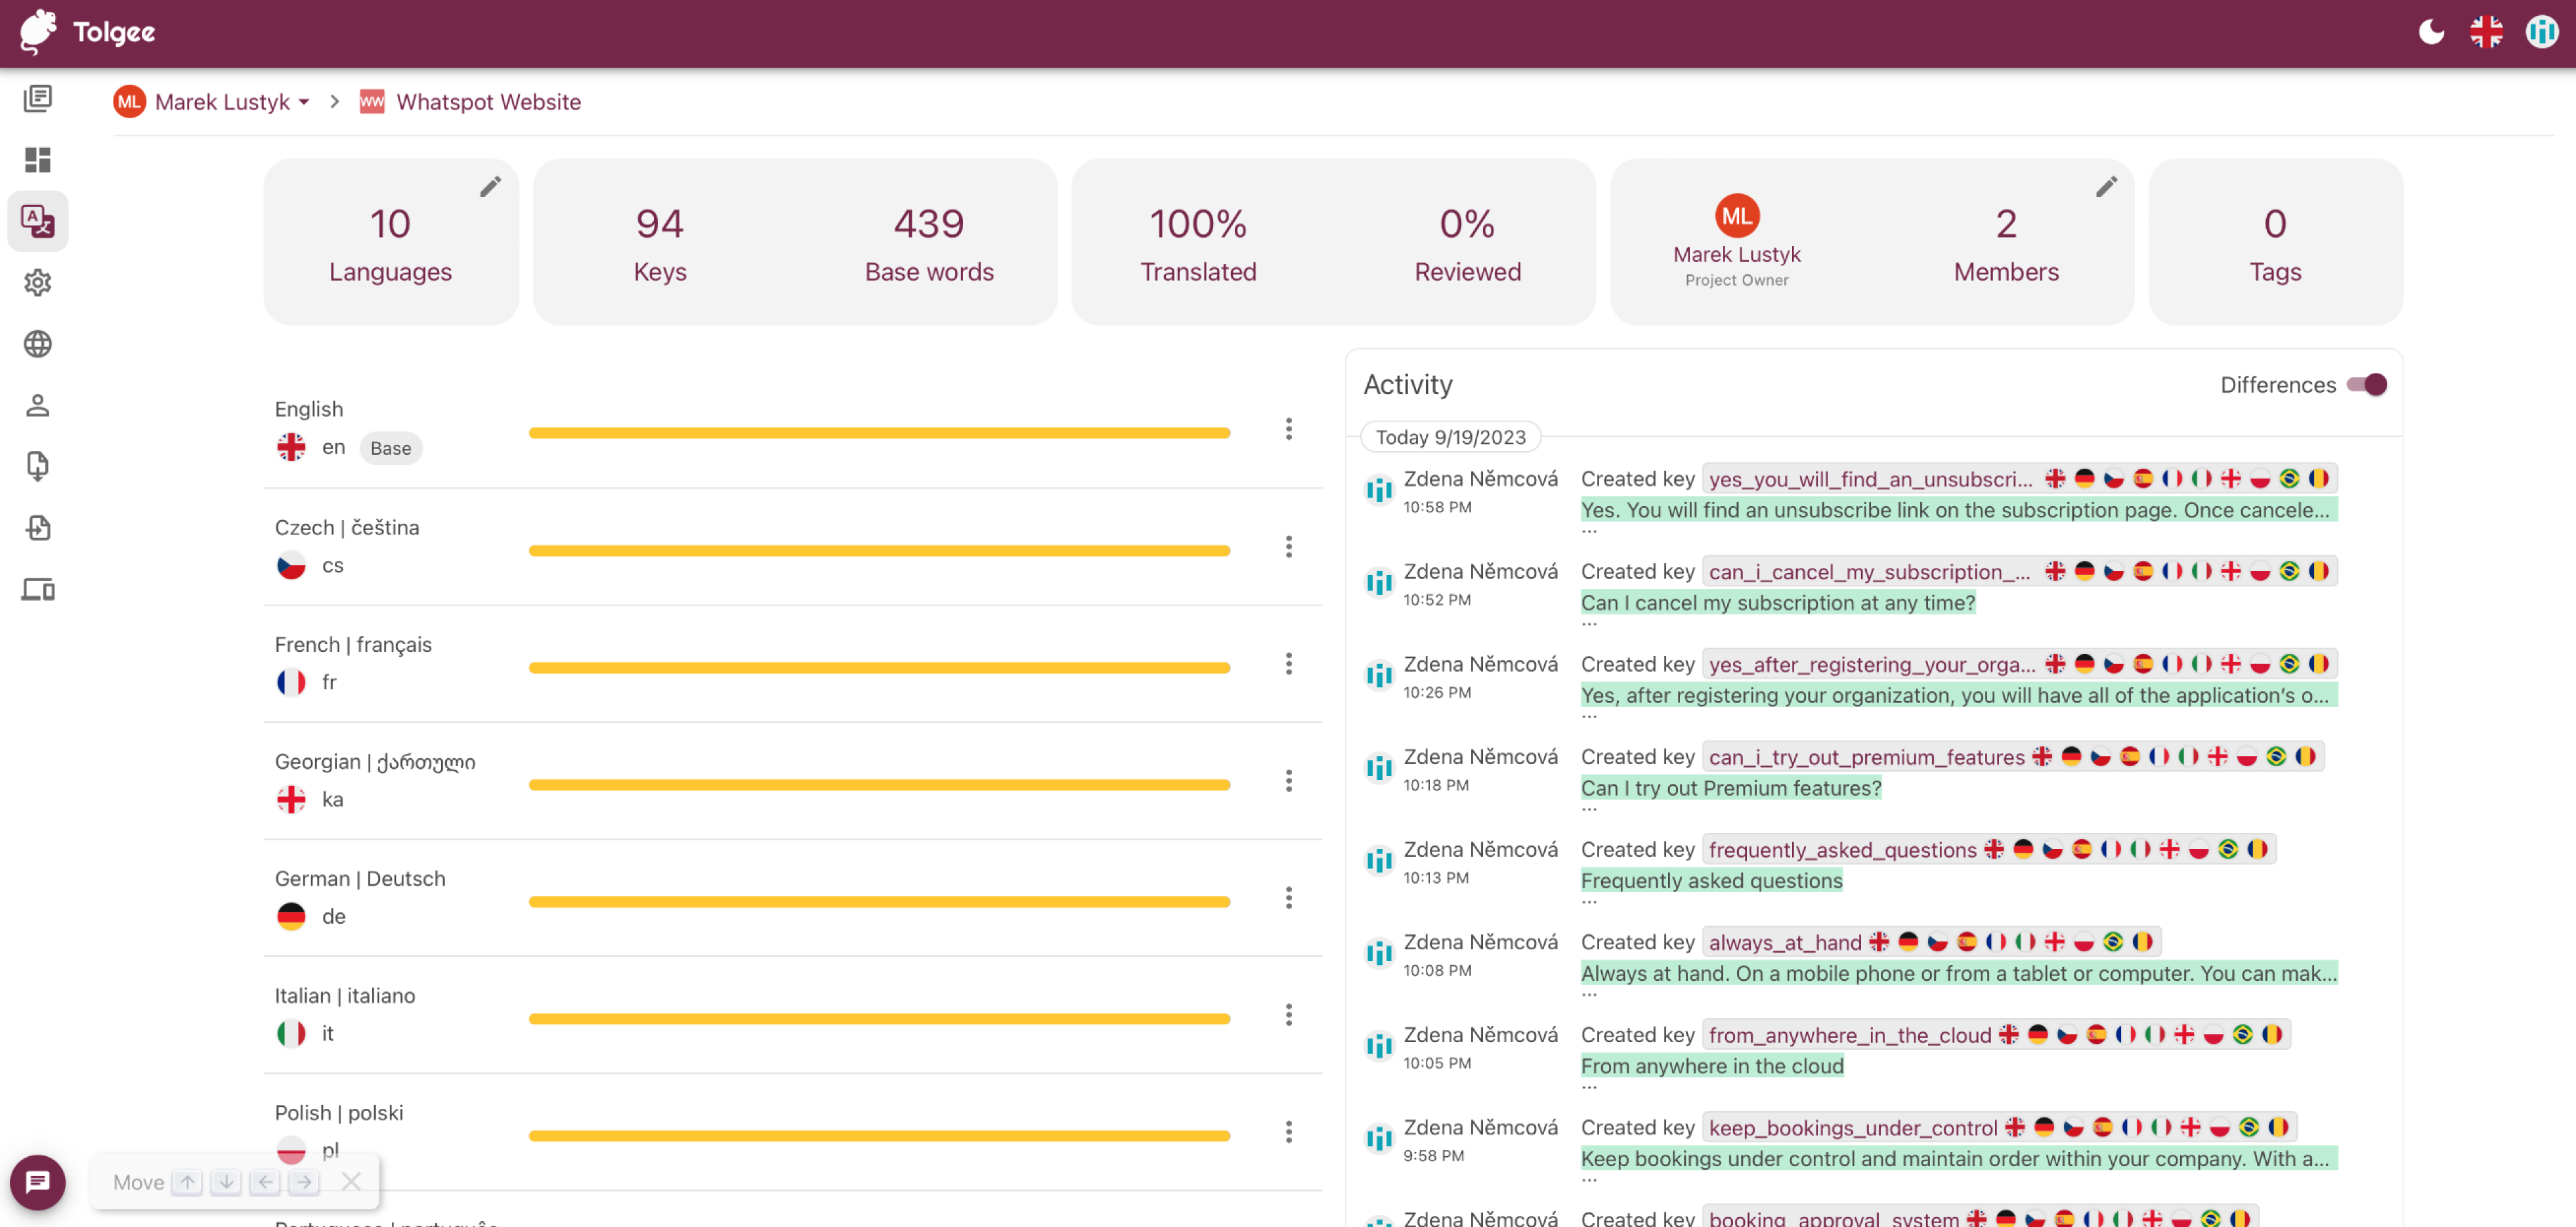Open the Translations view in the sidebar
2576x1227 pixels.
tap(38, 221)
